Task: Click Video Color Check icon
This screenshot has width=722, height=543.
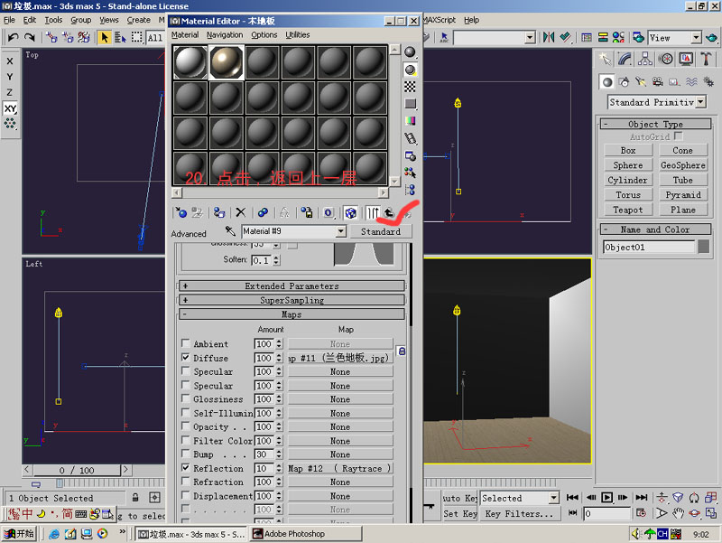Action: click(x=410, y=121)
